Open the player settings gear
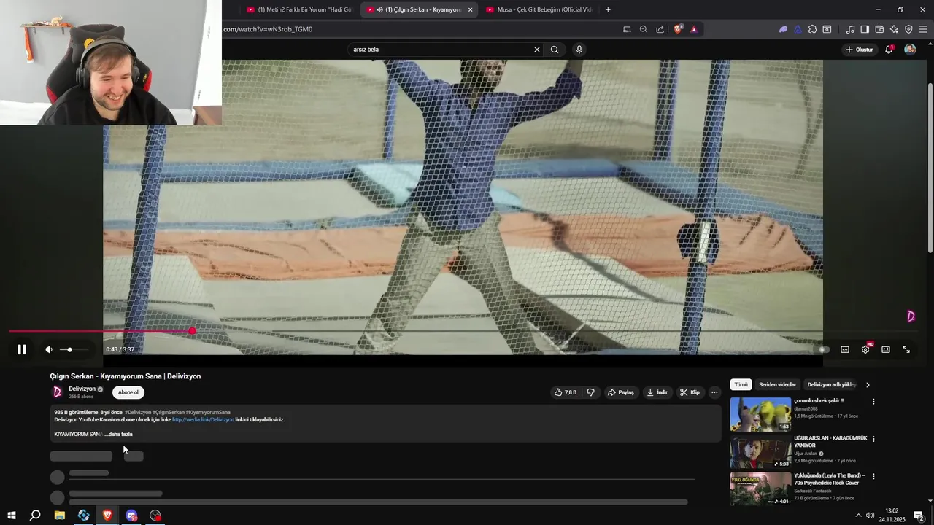 click(865, 349)
